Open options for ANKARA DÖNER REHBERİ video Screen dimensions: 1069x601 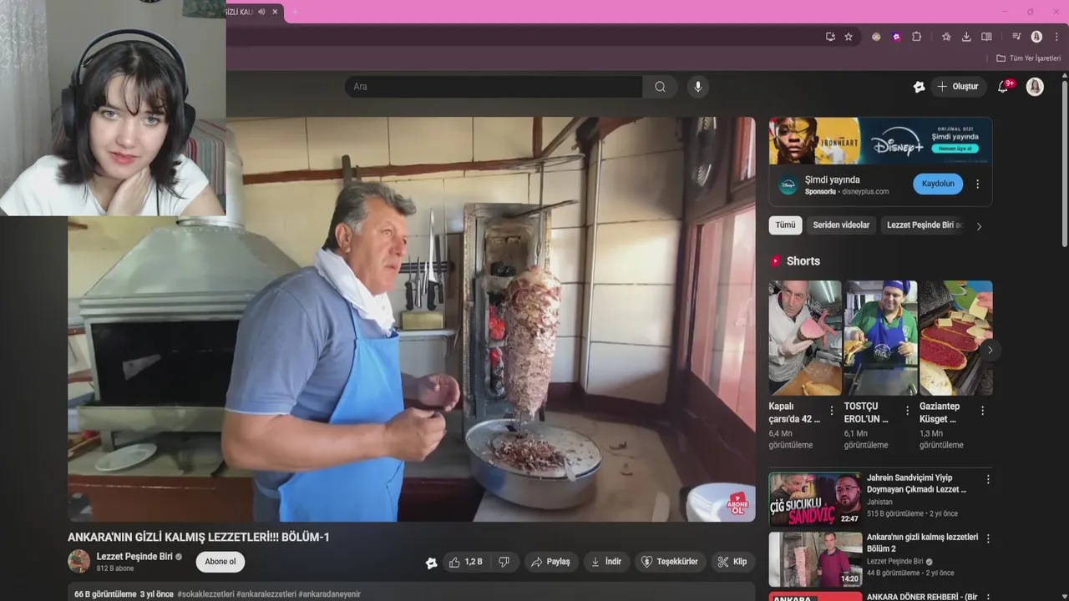[x=988, y=598]
